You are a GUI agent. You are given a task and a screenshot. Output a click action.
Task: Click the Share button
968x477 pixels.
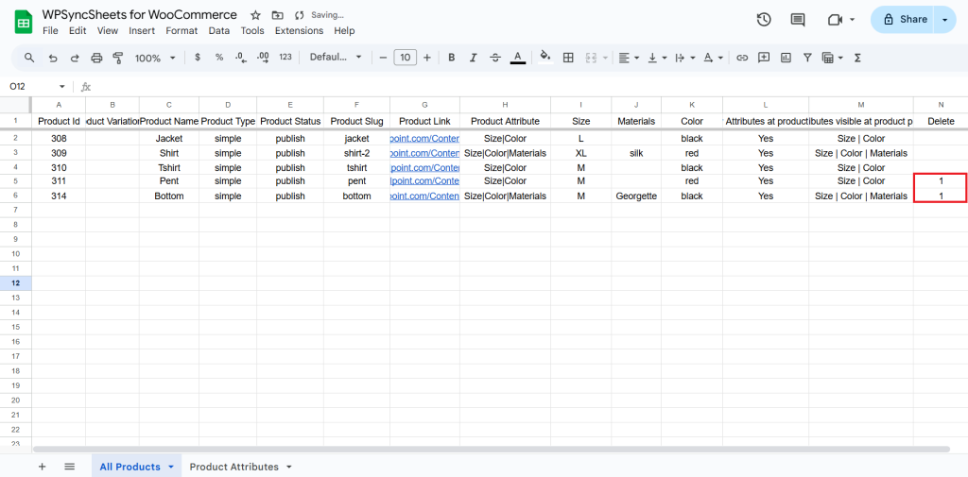[x=905, y=19]
